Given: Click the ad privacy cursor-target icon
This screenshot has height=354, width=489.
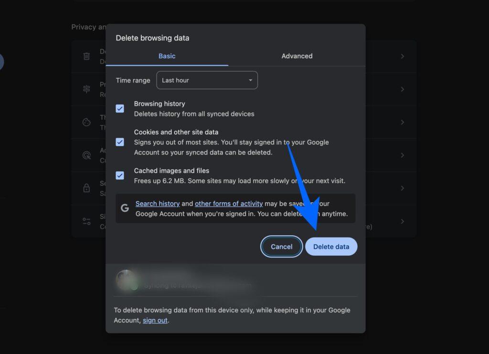Looking at the screenshot, I should [86, 155].
